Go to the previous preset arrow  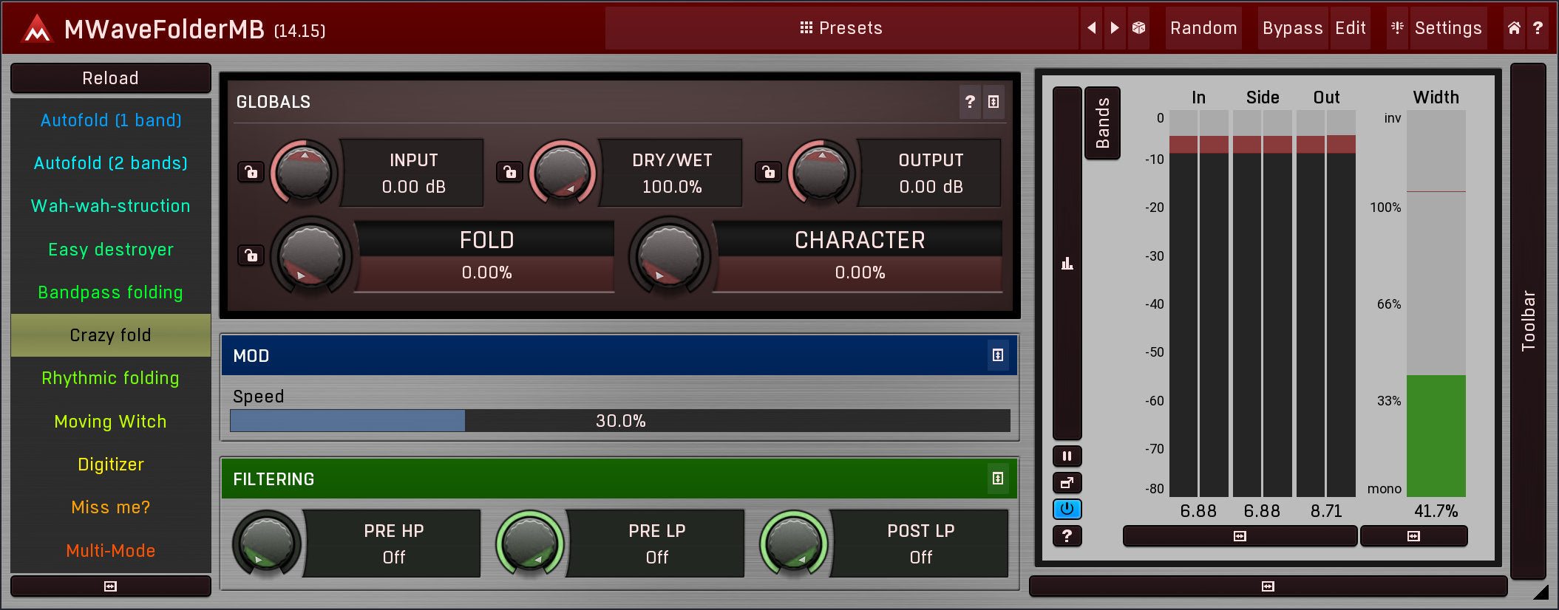click(1092, 28)
